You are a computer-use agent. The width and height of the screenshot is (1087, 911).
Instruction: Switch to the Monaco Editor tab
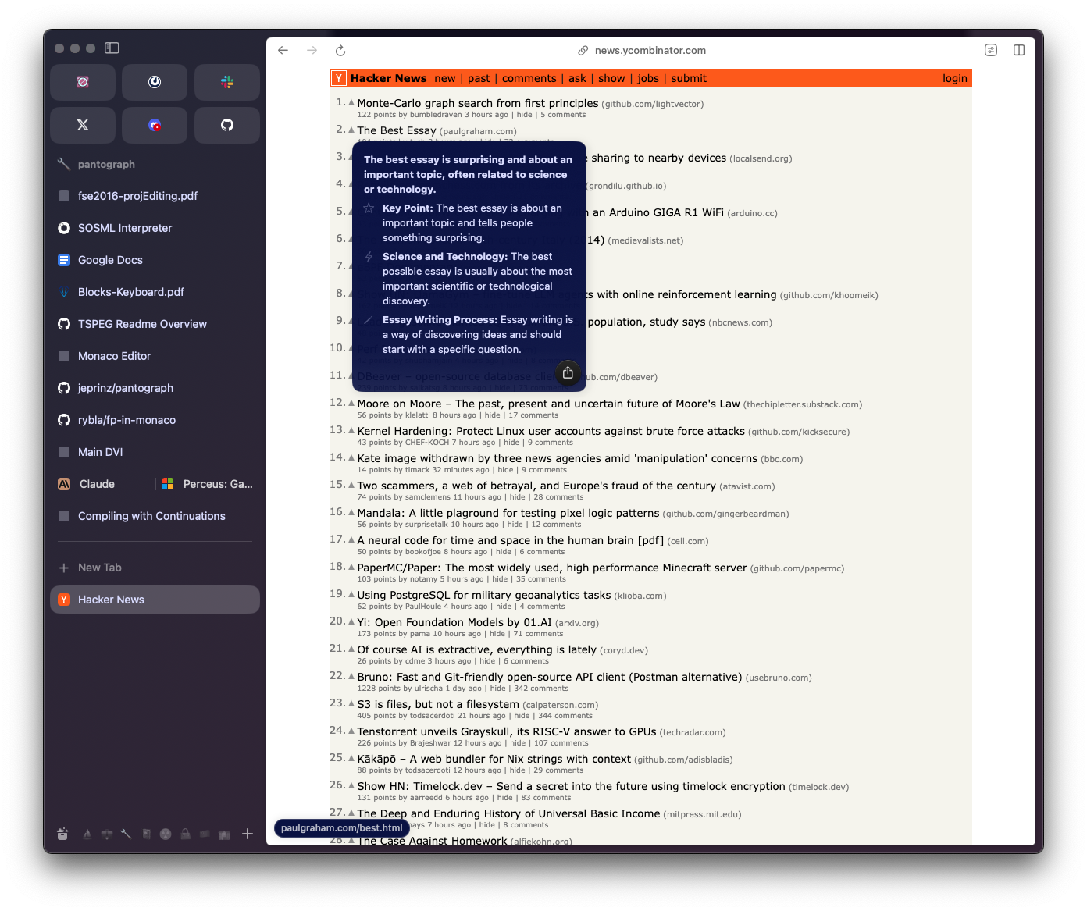point(155,356)
